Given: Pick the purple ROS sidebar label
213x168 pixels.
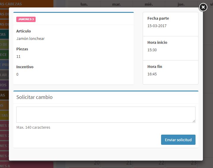Looking at the screenshot, I should (4, 85).
